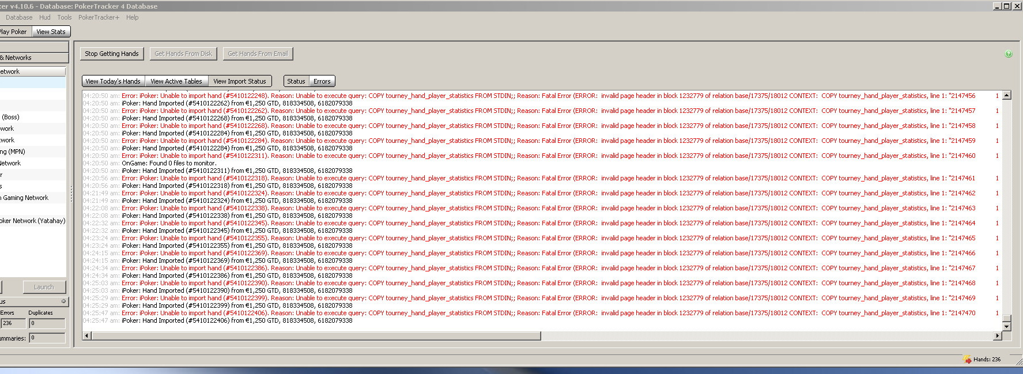1023x374 pixels.
Task: Select the Poker Network (Yatahay) row
Action: tap(33, 221)
